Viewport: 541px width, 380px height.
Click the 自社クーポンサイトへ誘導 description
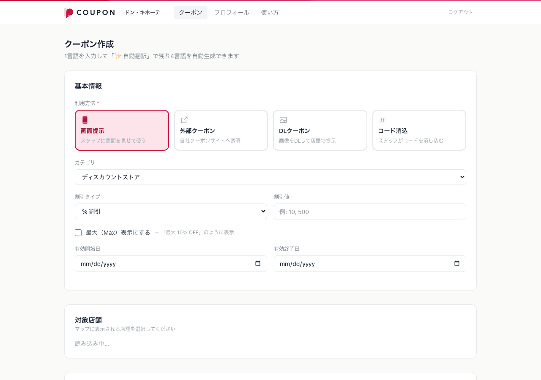click(210, 141)
